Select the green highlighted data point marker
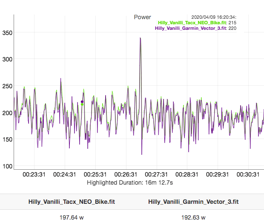Image resolution: width=264 pixels, height=223 pixels. 82,104
